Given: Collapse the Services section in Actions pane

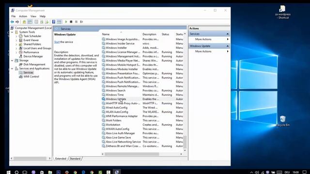Looking at the screenshot, I should [x=227, y=34].
